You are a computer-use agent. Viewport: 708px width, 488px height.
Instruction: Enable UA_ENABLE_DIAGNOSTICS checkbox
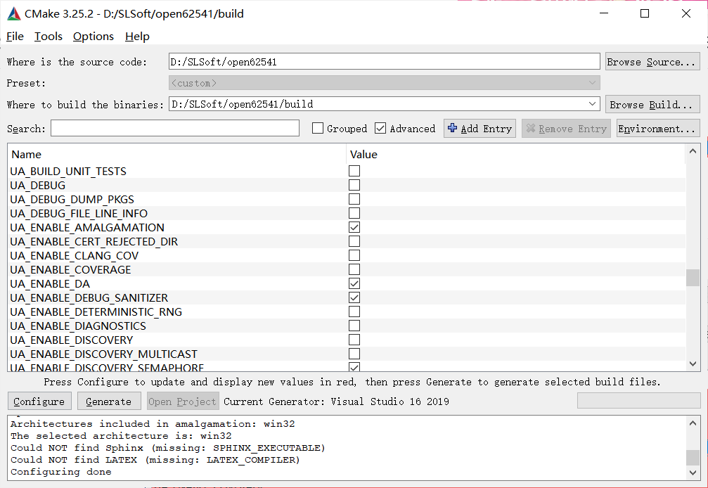click(354, 326)
